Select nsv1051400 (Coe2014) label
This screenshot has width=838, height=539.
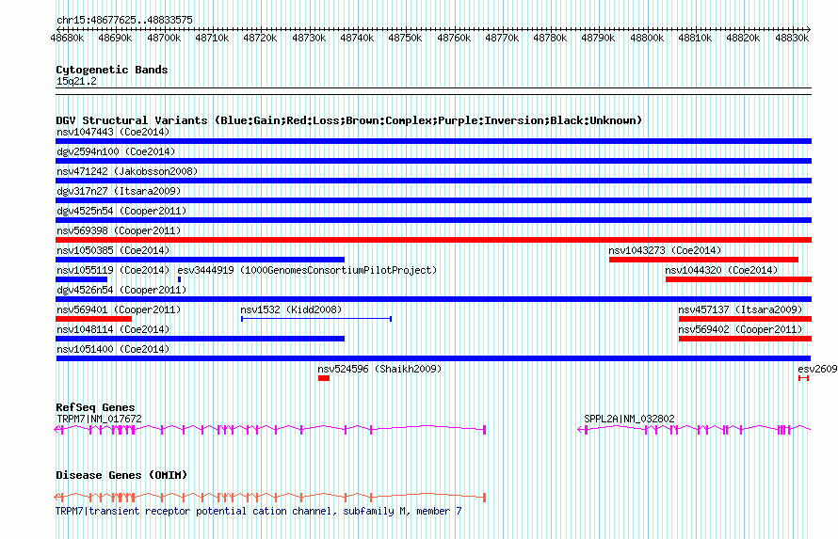click(x=113, y=349)
